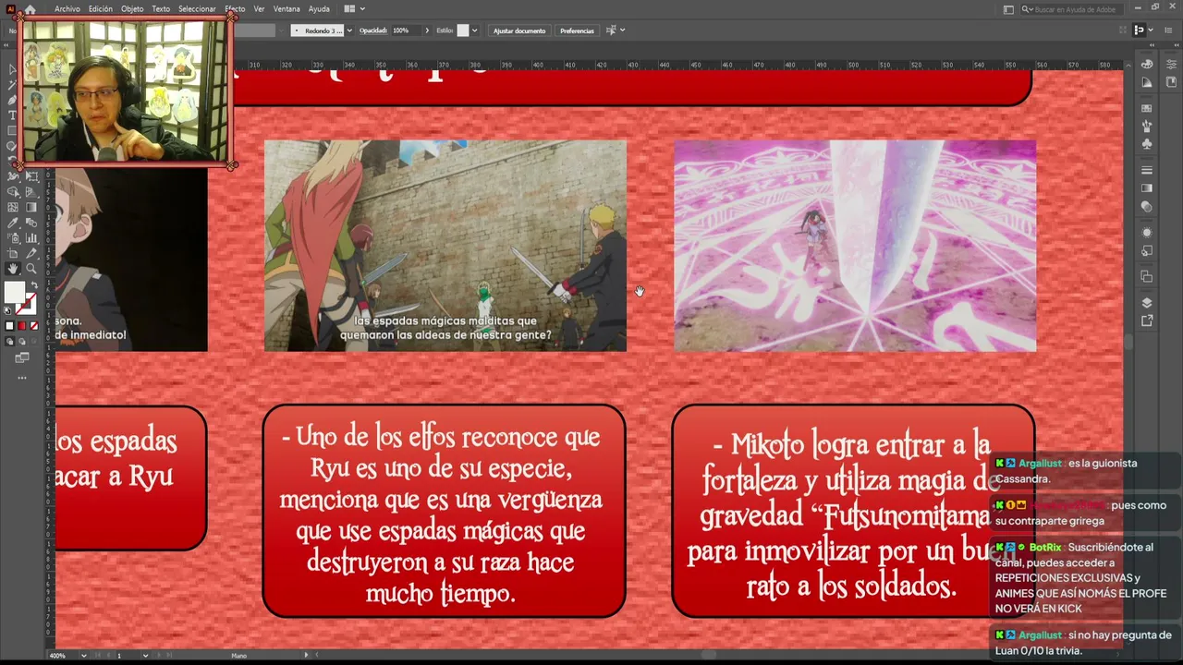The height and width of the screenshot is (665, 1183).
Task: Click the Fill color swatch
Action: [14, 292]
